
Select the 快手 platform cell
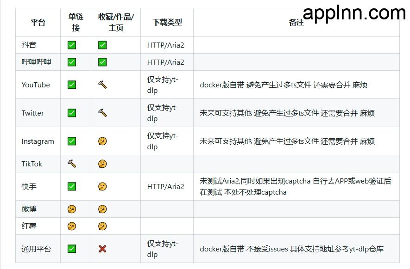point(38,187)
